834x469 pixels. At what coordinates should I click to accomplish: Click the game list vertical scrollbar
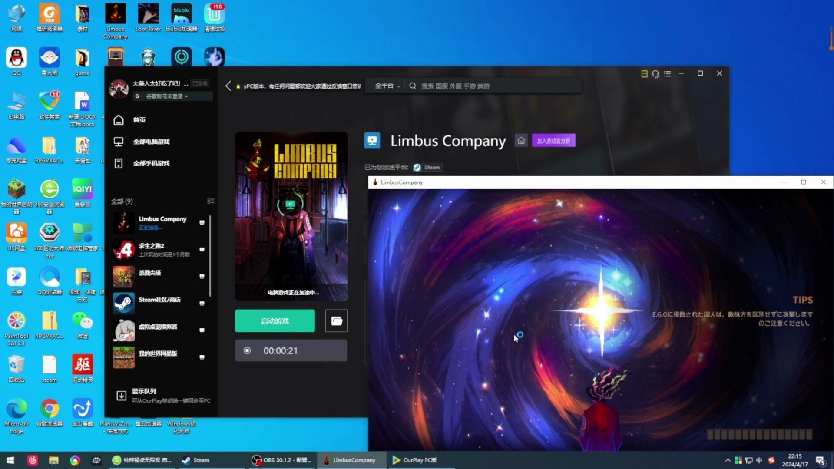pyautogui.click(x=210, y=256)
